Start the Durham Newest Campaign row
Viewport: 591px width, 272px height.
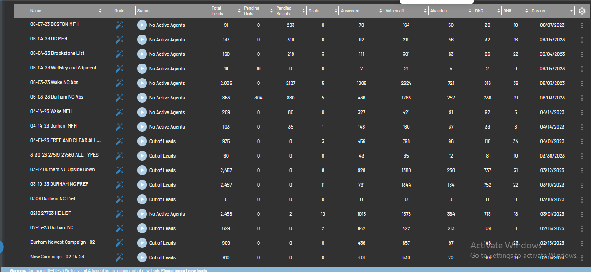click(x=142, y=243)
